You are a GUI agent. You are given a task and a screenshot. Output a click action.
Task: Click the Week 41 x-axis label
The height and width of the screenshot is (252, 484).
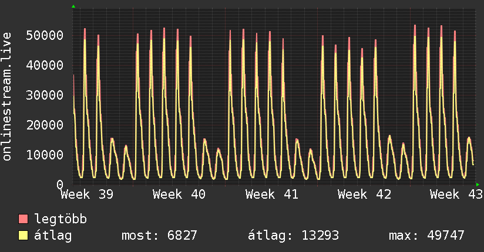coord(272,195)
